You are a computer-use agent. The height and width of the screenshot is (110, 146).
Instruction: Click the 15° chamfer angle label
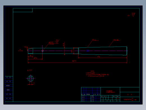point(26,47)
